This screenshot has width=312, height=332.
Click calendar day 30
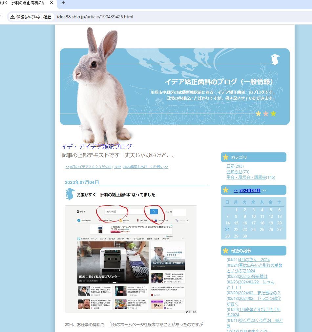coord(245,236)
